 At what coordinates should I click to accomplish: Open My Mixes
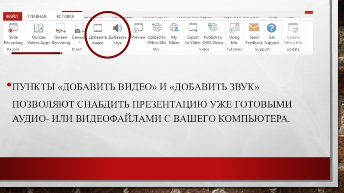pyautogui.click(x=174, y=33)
